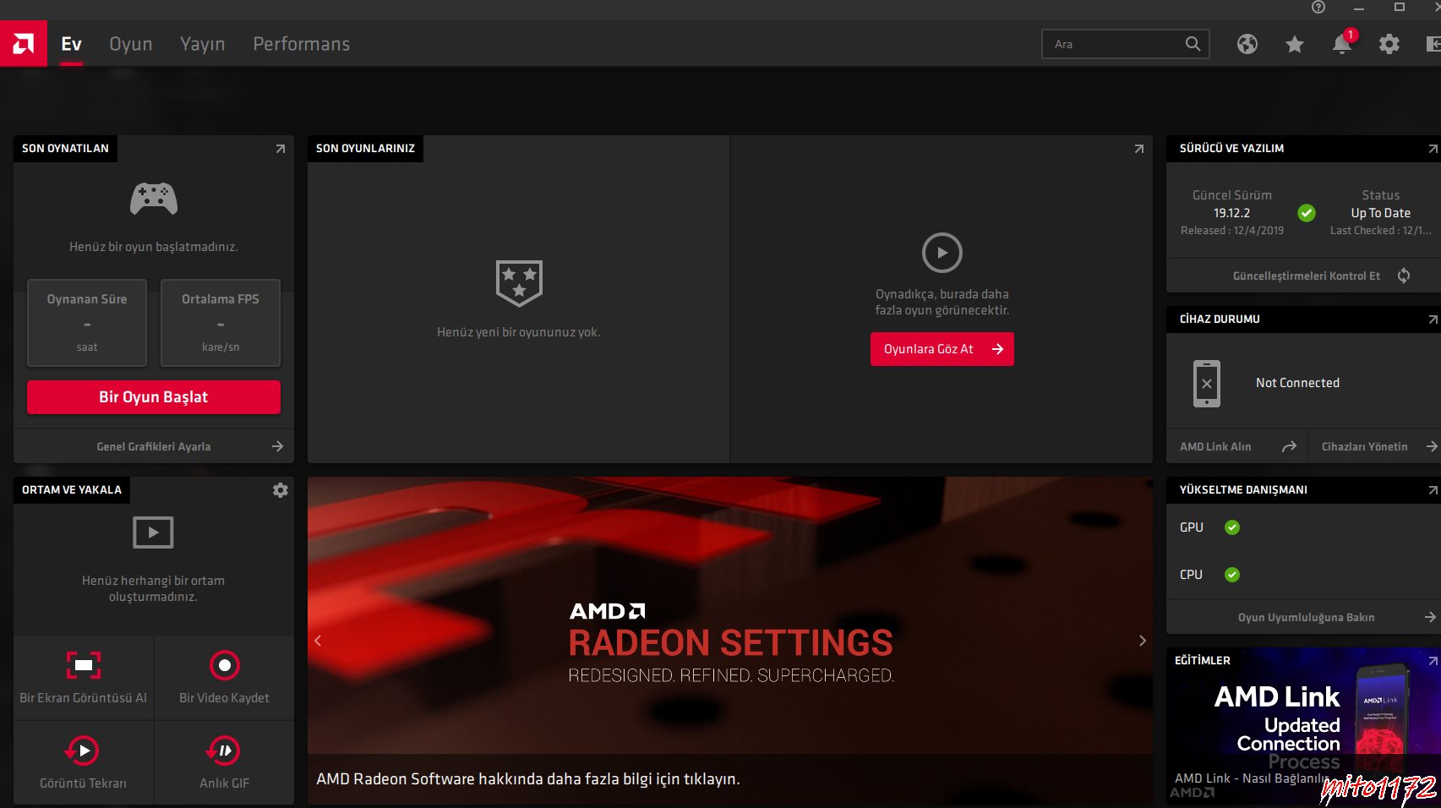Click AMD Radeon Software bilgi caption
This screenshot has width=1441, height=808.
[528, 779]
